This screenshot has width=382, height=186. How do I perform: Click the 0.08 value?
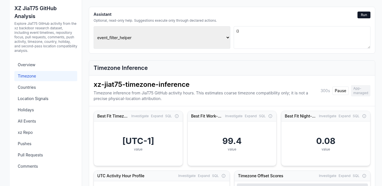point(326,141)
